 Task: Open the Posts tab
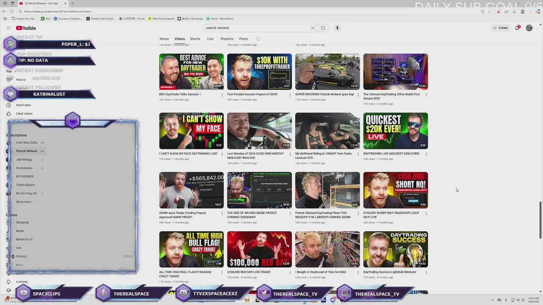pos(244,39)
